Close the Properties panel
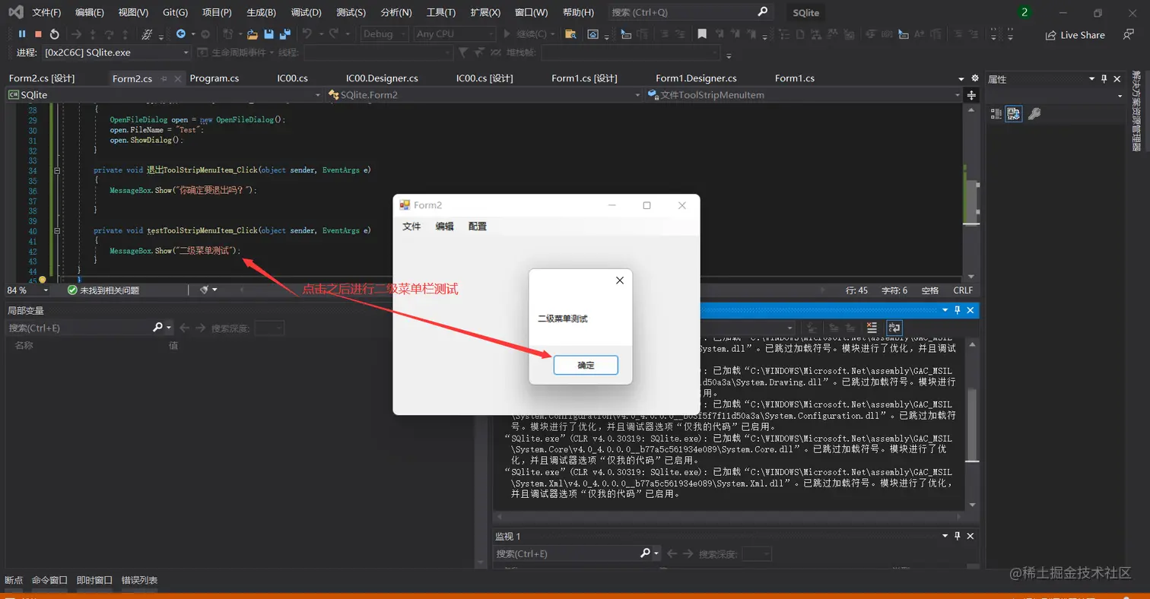The width and height of the screenshot is (1150, 599). [1117, 79]
